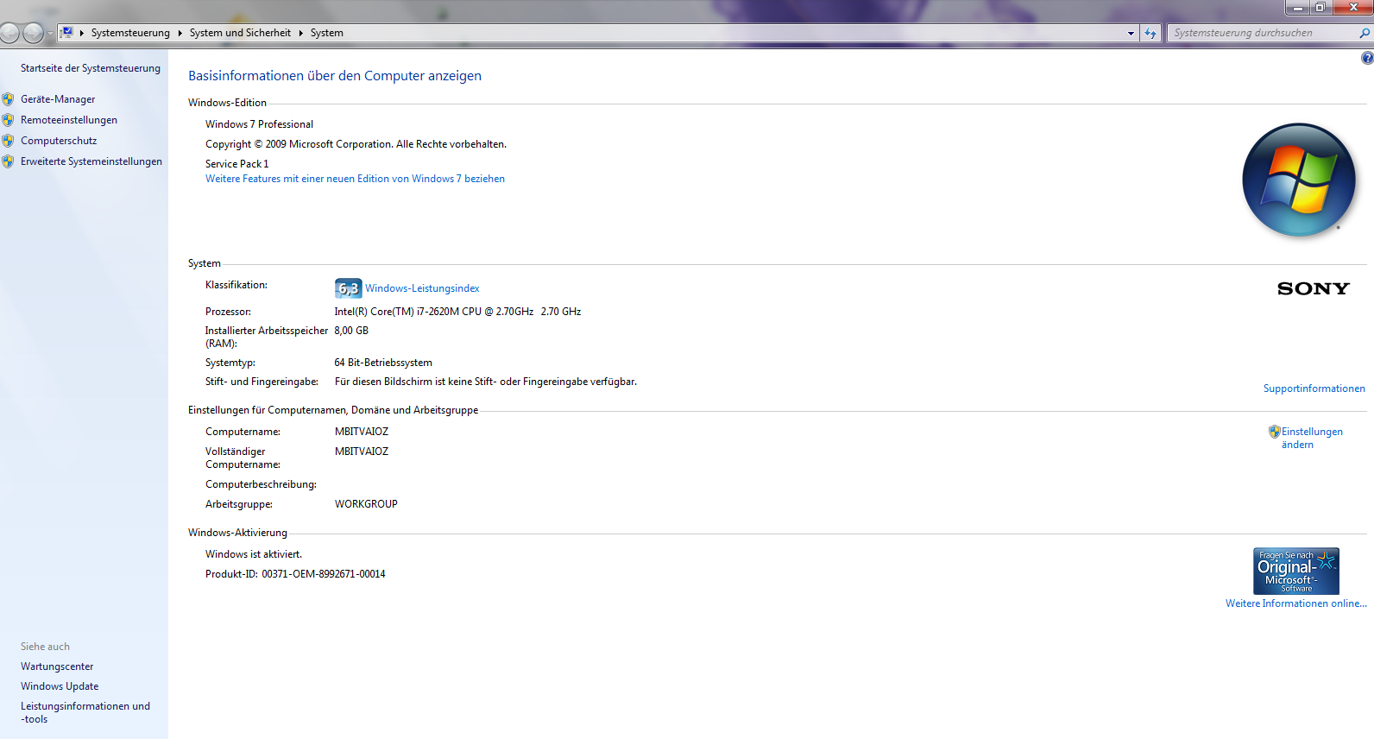Viewport: 1374px width, 739px height.
Task: Open Supportinformationen link
Action: click(x=1314, y=388)
